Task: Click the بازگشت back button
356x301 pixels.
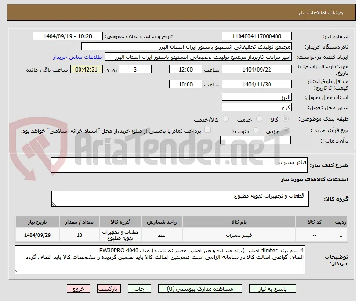Action: 109,288
